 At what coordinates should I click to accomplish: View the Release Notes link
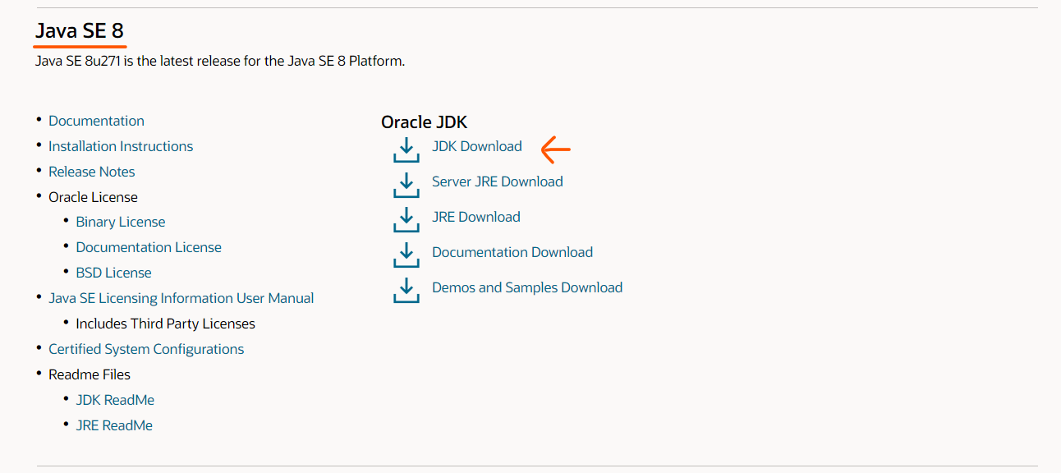coord(92,172)
